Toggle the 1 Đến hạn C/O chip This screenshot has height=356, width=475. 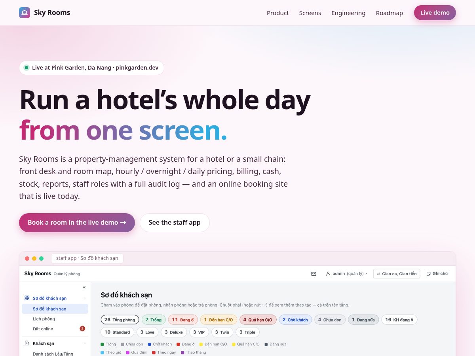click(x=218, y=320)
